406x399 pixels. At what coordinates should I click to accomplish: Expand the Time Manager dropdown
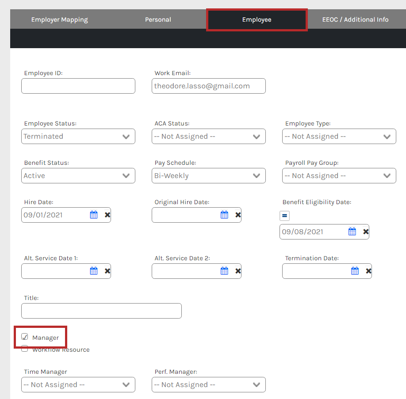78,385
